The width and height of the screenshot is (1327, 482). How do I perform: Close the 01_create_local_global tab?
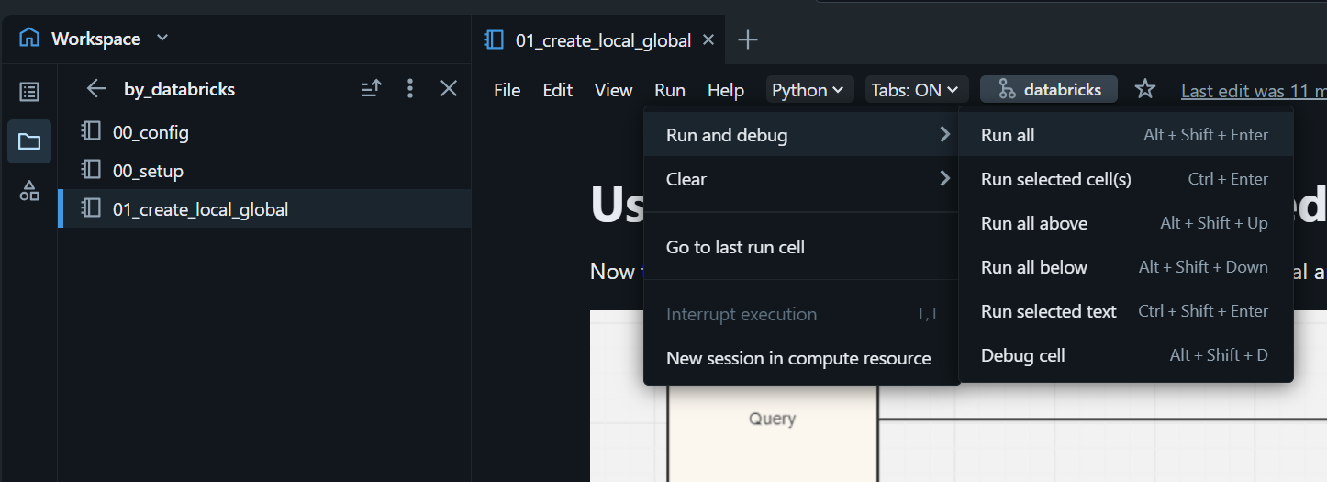pos(708,39)
